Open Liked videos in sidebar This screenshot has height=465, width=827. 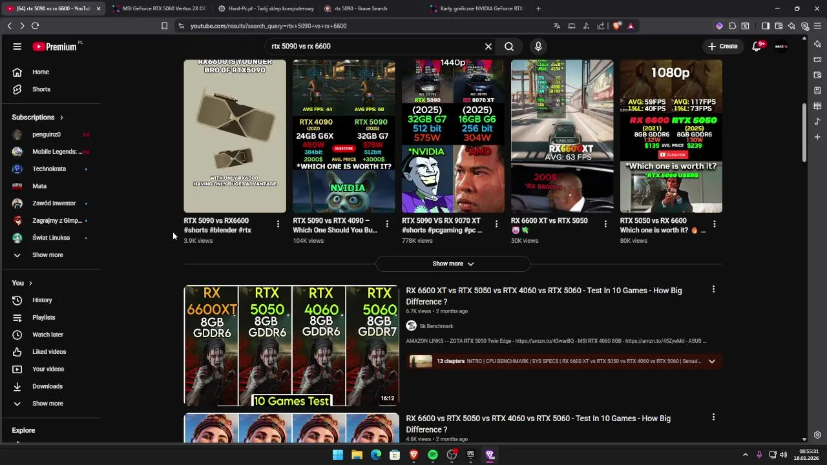[49, 352]
